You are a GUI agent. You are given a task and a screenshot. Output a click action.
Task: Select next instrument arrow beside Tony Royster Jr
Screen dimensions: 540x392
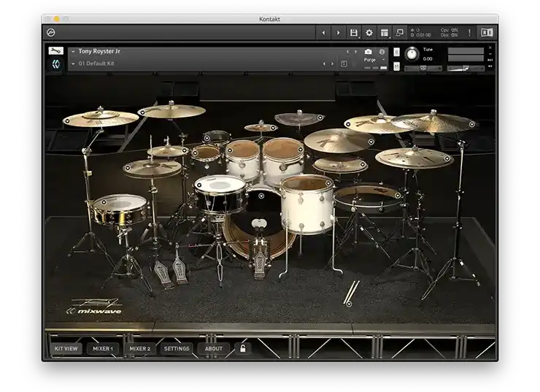tap(356, 52)
